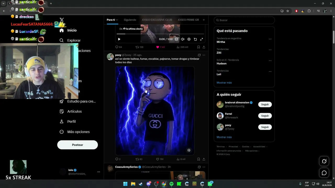335x188 pixels.
Task: Follow brainrot dimension
Action: pyautogui.click(x=265, y=104)
